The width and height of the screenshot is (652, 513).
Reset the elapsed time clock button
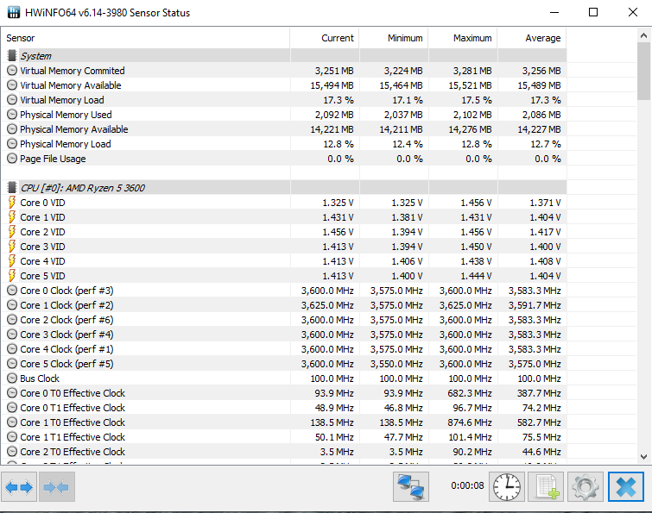tap(507, 487)
